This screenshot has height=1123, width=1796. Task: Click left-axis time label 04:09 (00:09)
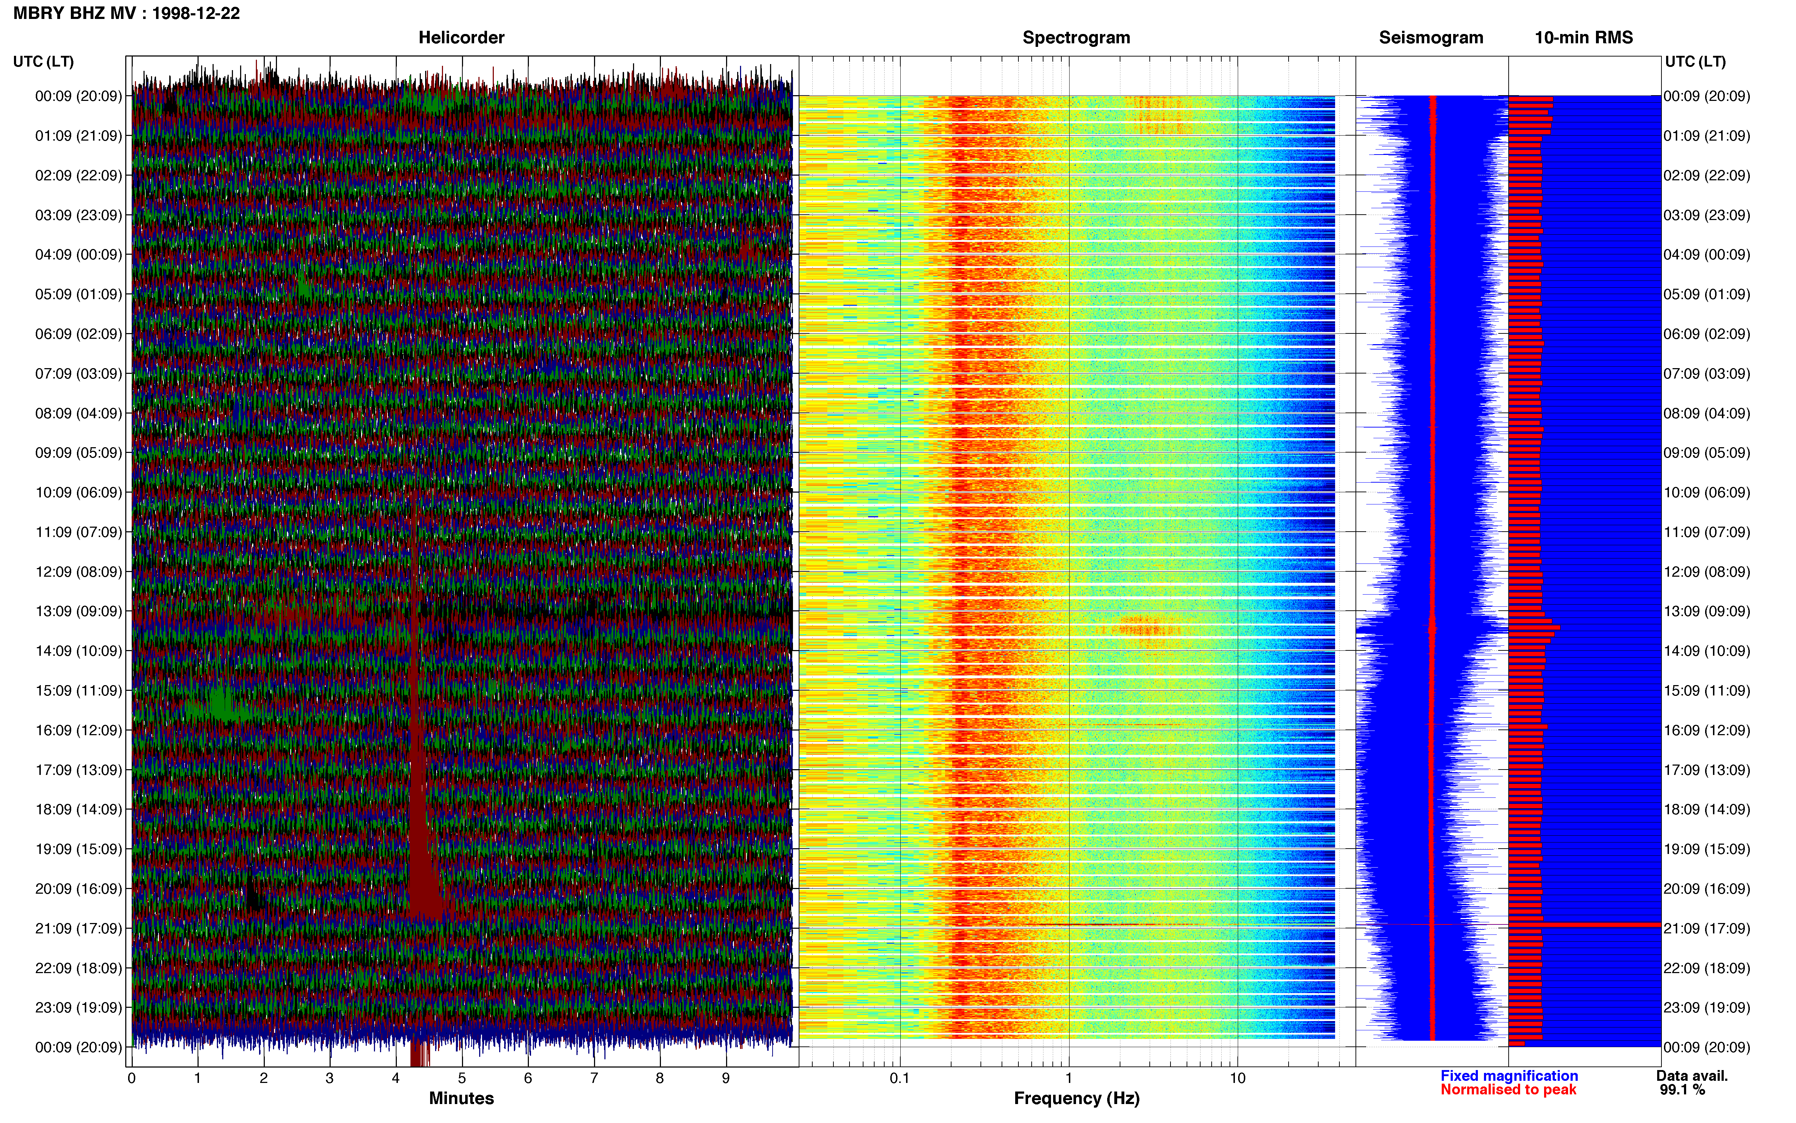pos(79,255)
